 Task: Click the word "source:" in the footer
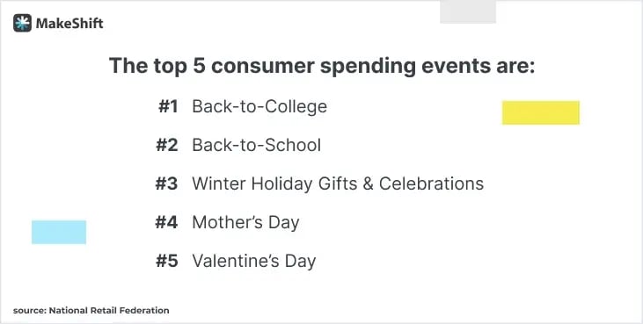(x=30, y=311)
